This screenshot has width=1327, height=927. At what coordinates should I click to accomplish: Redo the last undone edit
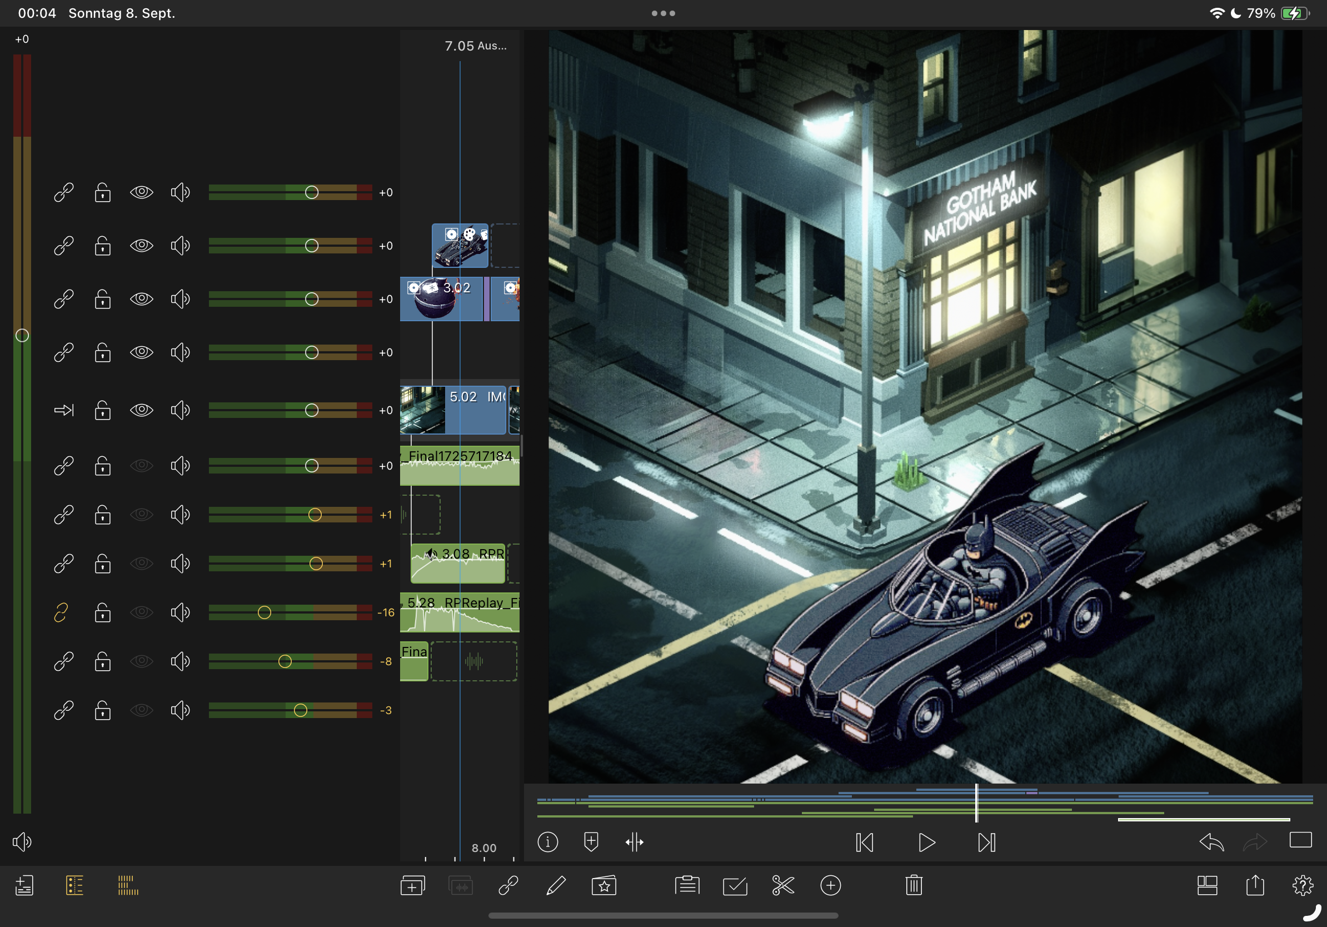pyautogui.click(x=1255, y=842)
